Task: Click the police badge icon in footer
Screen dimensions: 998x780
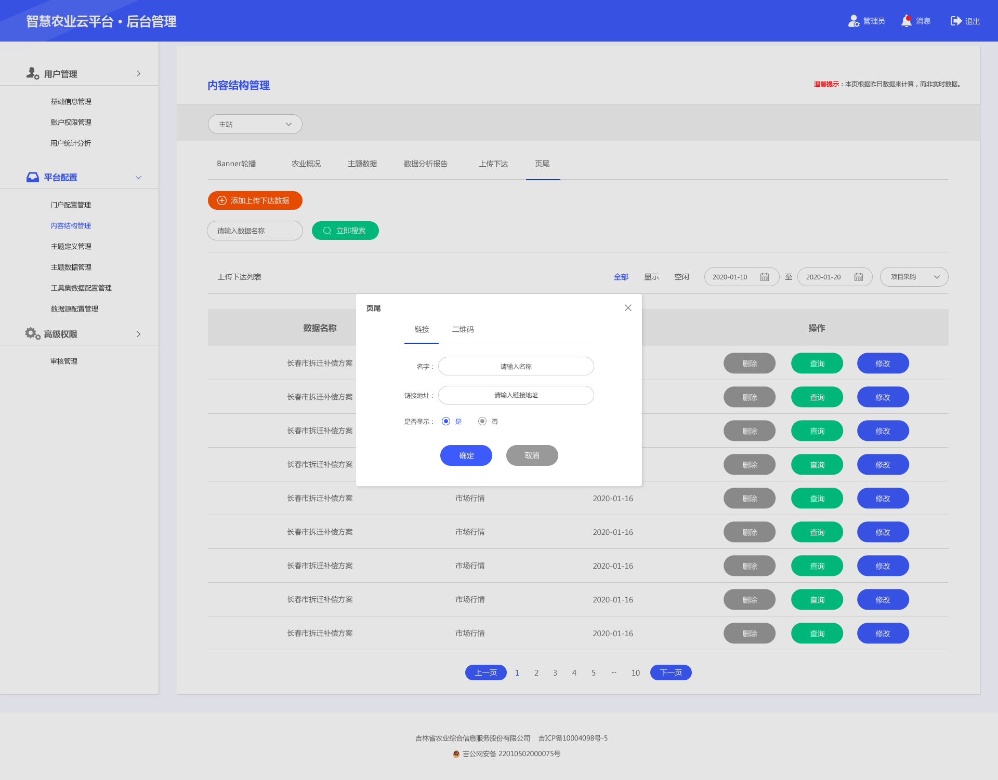Action: (x=456, y=754)
